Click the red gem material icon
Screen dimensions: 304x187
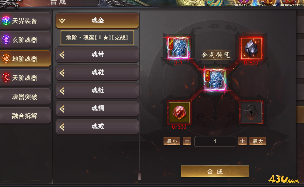pos(179,113)
